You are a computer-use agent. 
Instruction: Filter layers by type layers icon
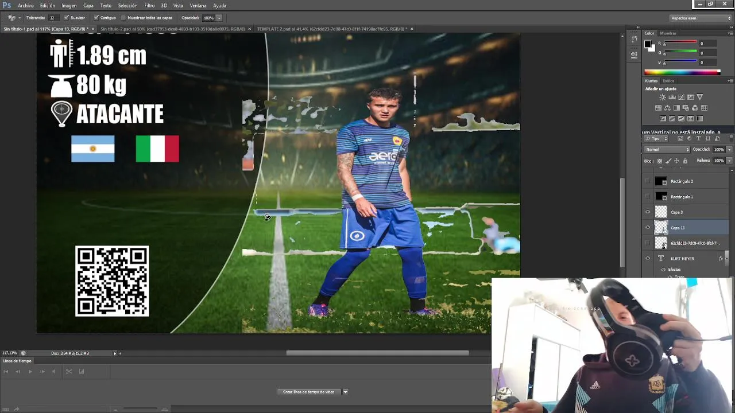[698, 138]
